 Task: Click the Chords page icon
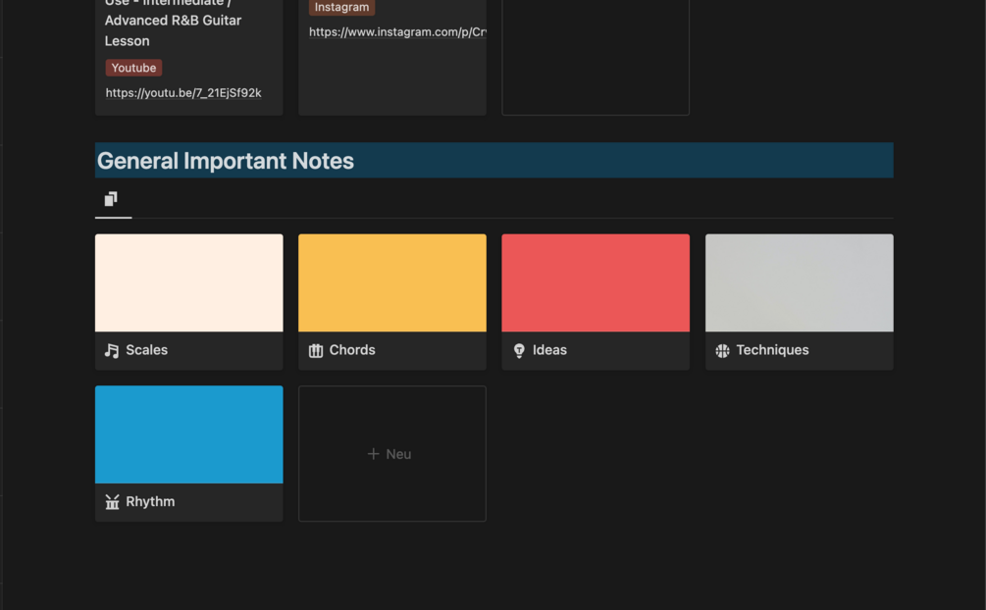click(316, 350)
